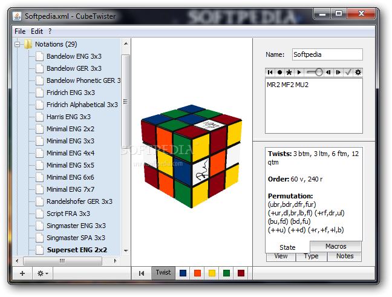Select Singmaster ENG 3x3 notation
Viewport: 392px width, 297px height.
76,226
